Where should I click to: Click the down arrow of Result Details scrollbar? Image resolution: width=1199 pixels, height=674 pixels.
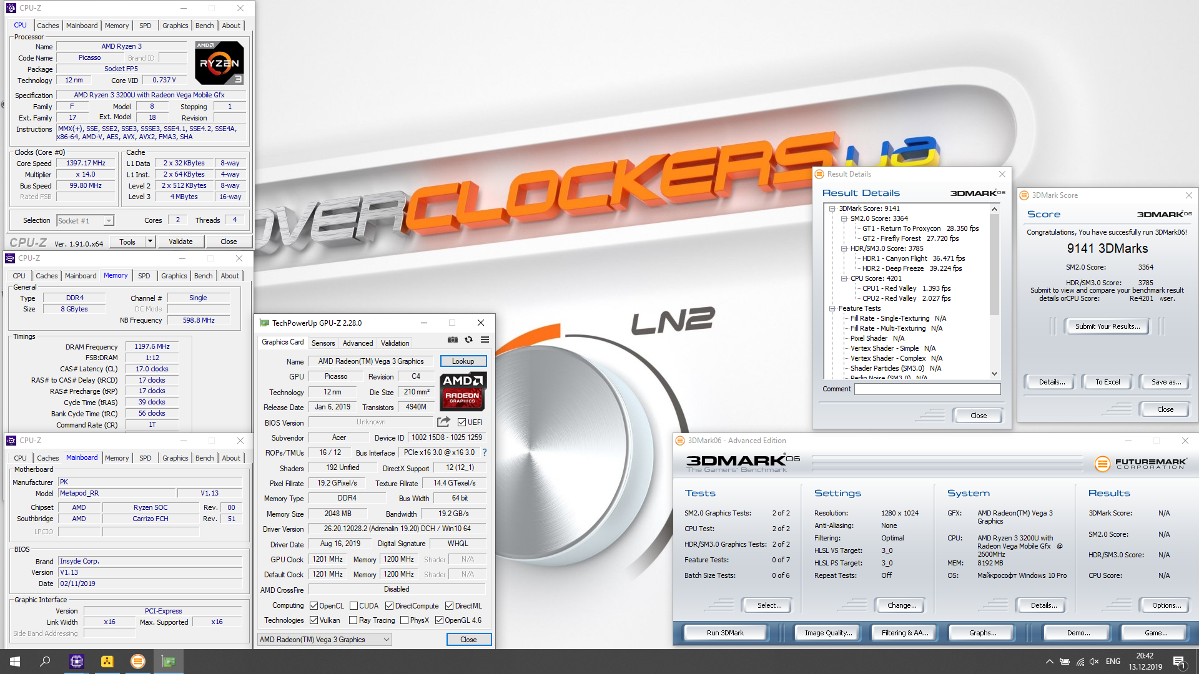click(x=995, y=374)
